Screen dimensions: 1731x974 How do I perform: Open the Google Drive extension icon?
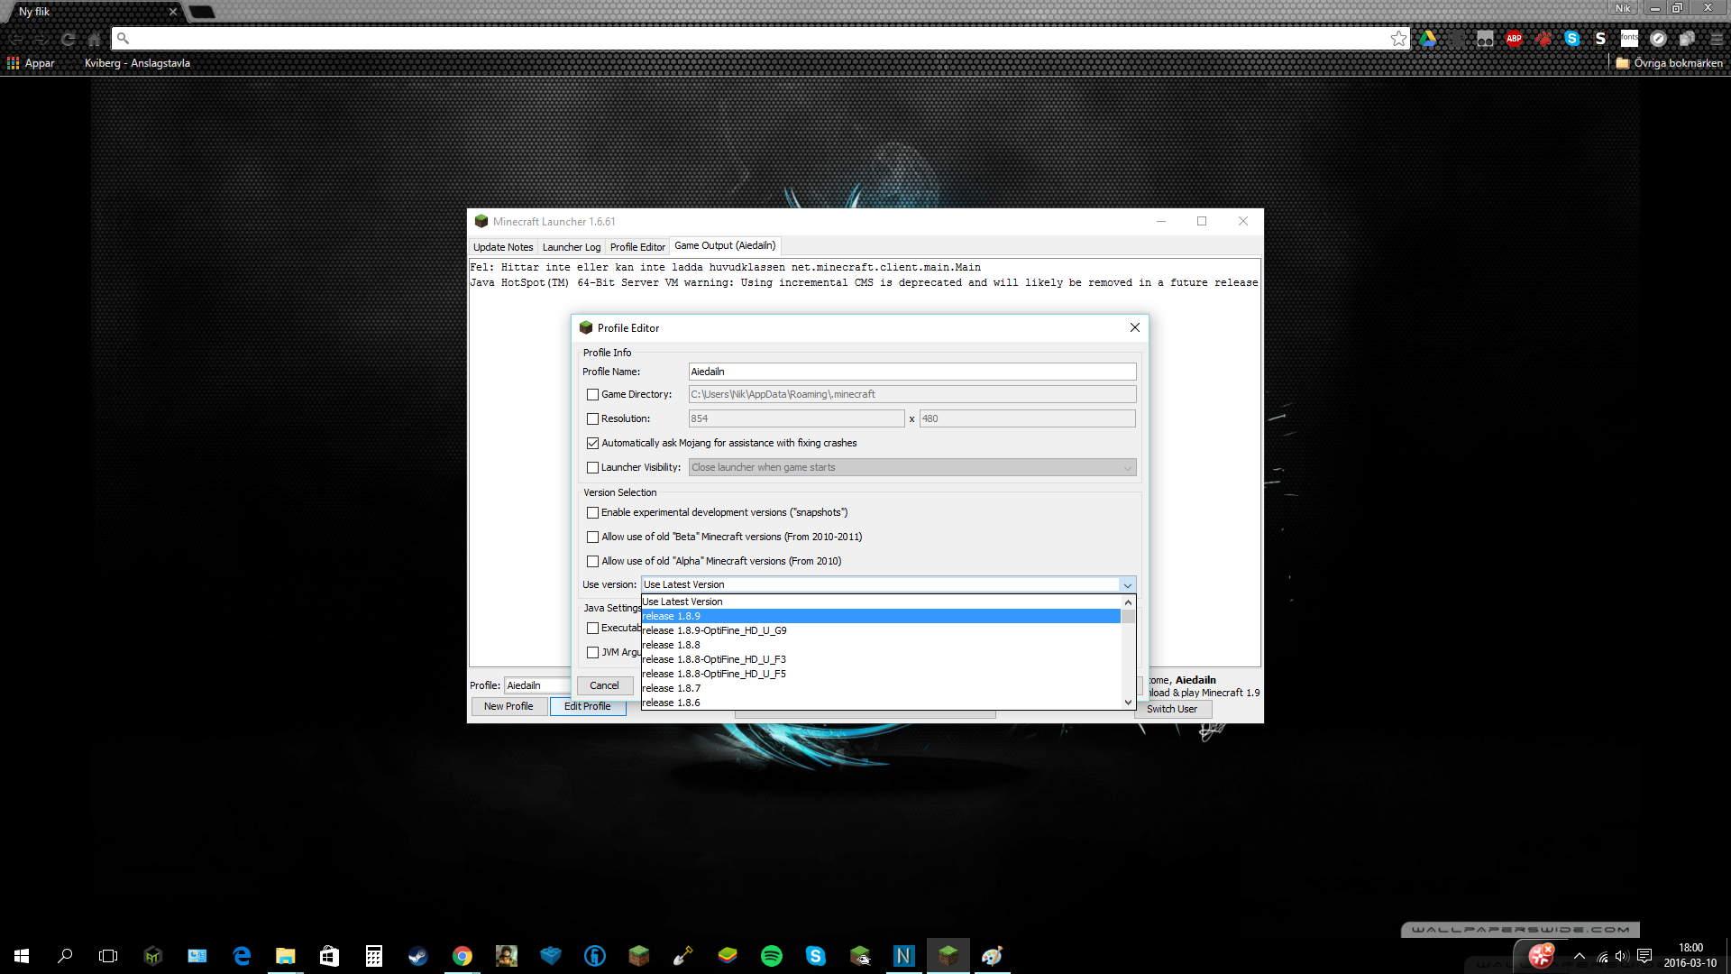click(x=1428, y=39)
